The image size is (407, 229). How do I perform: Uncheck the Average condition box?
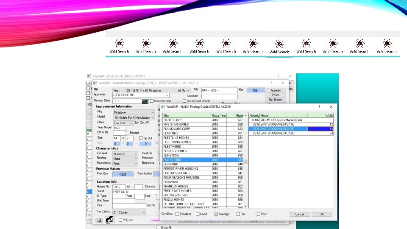pos(216,214)
